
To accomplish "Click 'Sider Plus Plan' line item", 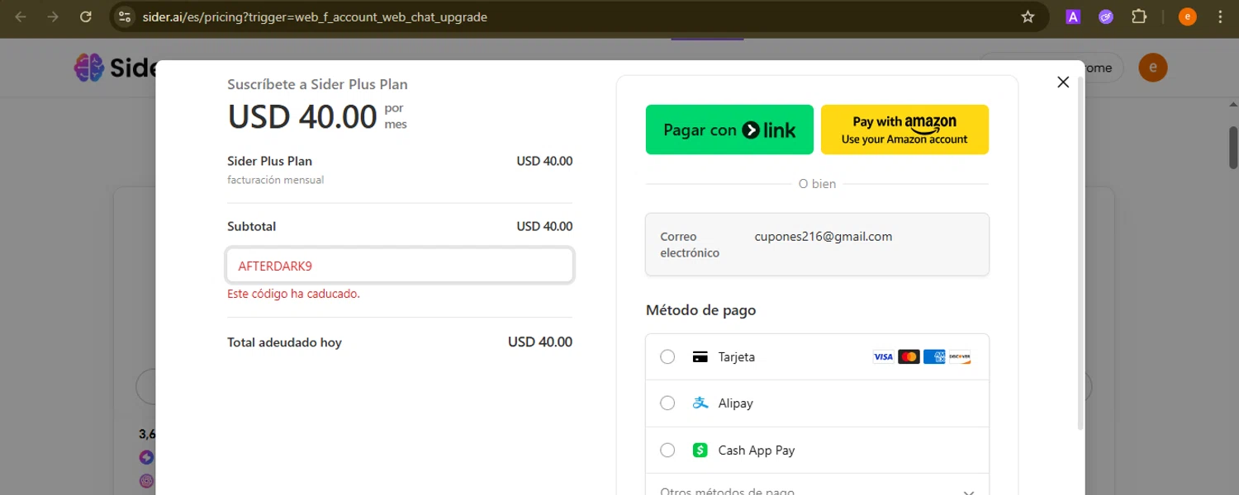I will pyautogui.click(x=270, y=161).
